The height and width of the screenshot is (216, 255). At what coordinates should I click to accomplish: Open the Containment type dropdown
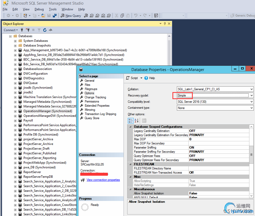(x=251, y=108)
